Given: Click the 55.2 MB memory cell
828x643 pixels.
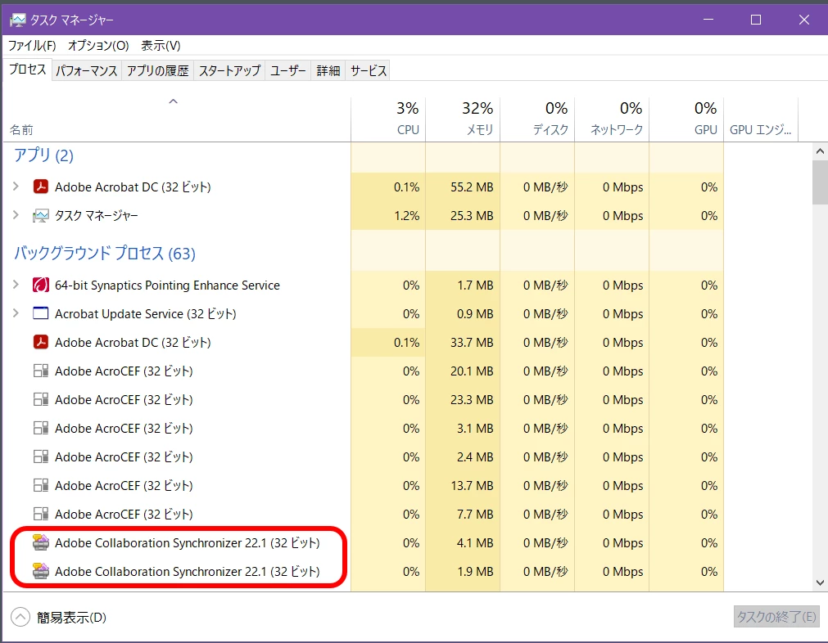Looking at the screenshot, I should [x=463, y=187].
